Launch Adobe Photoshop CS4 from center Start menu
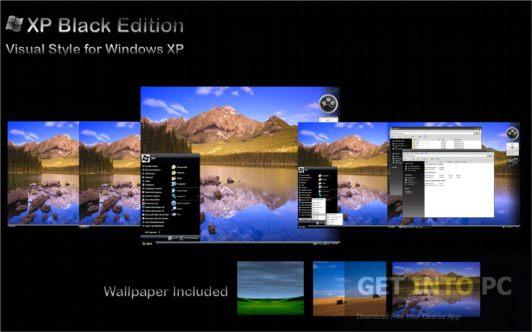Viewport: 532px width, 332px height. click(x=153, y=207)
